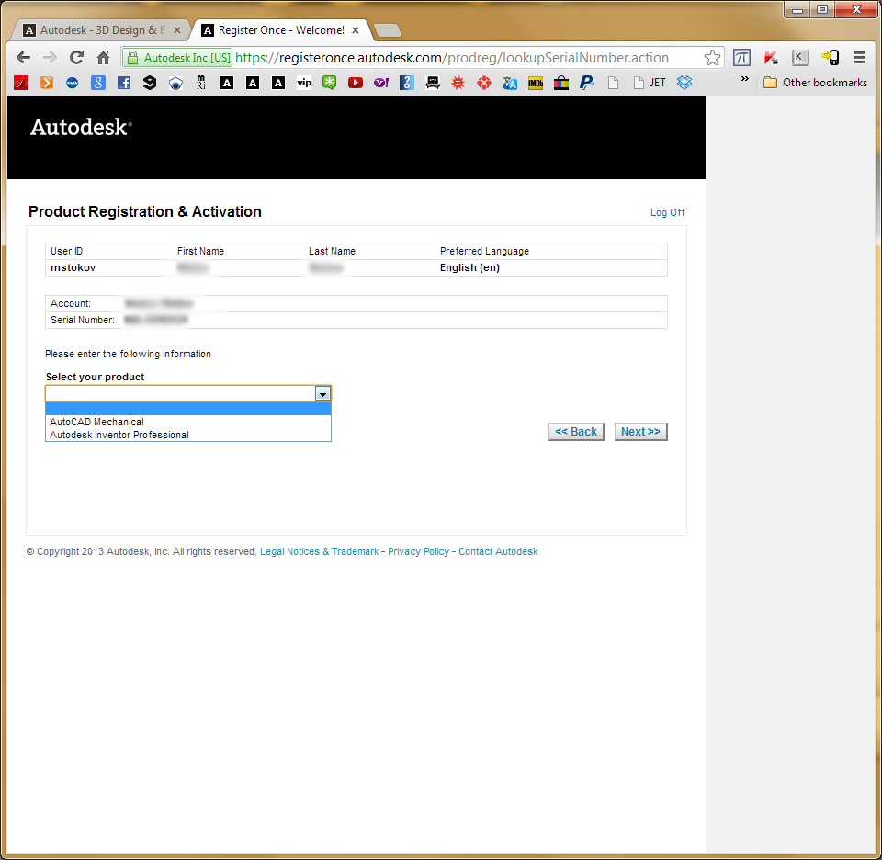Close the Autodesk - 3D Design tab
This screenshot has height=860, width=882.
click(x=177, y=30)
